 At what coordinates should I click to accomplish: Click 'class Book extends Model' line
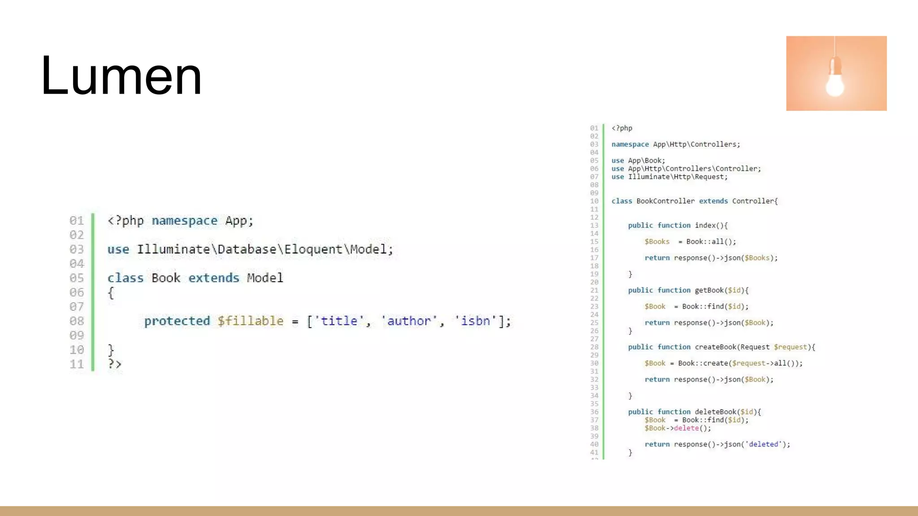(195, 278)
